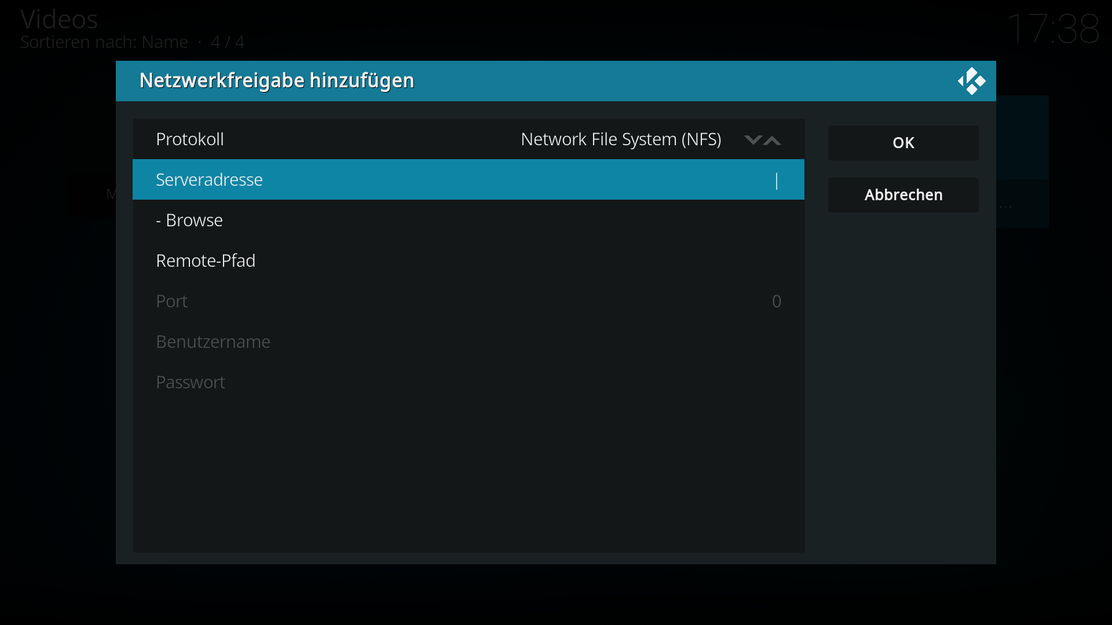Click the Port value 0
Screen dimensions: 1112x625
(777, 302)
